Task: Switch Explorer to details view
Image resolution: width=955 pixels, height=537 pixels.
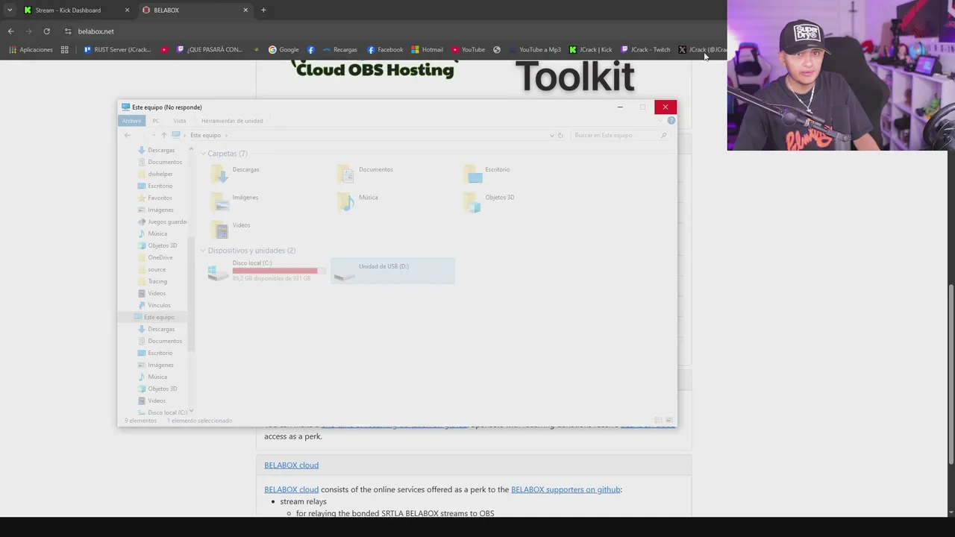Action: pos(658,421)
